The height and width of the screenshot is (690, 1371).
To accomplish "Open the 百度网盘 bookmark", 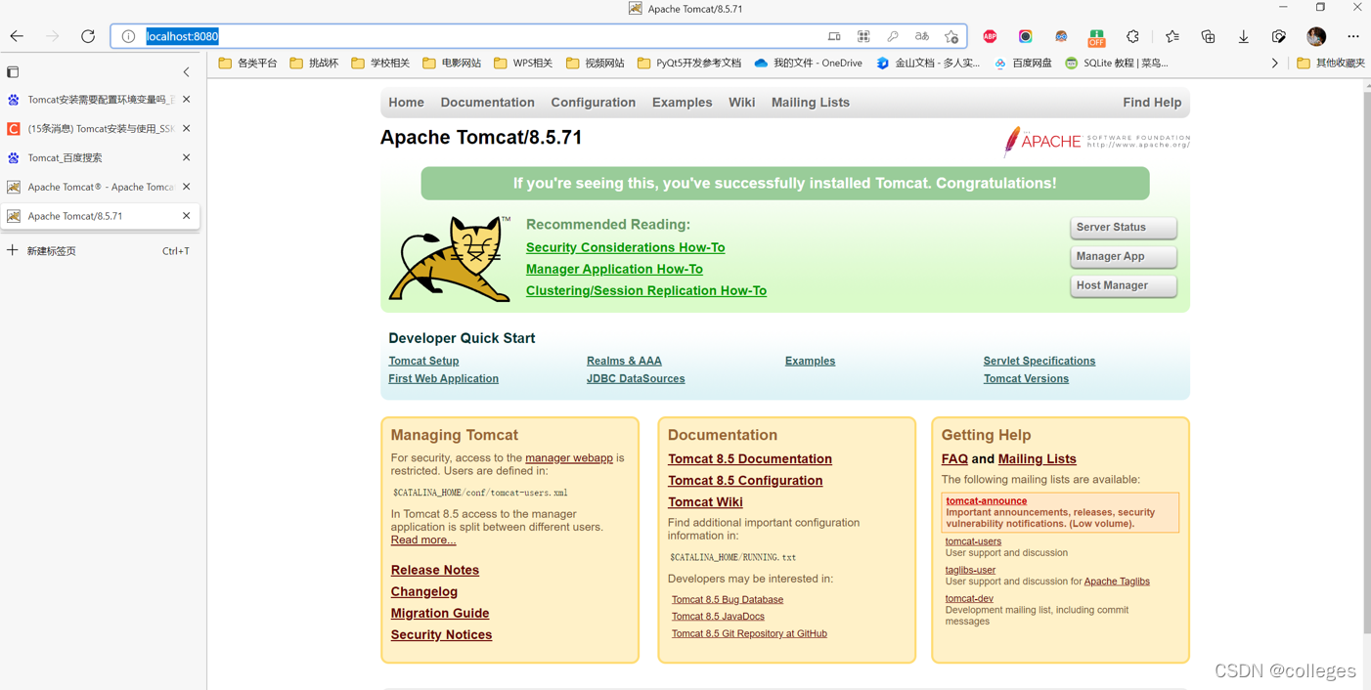I will [1023, 64].
